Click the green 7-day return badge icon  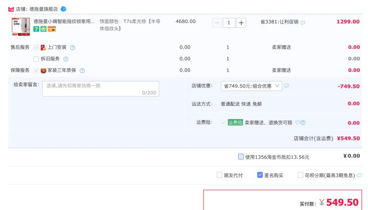pos(36,29)
